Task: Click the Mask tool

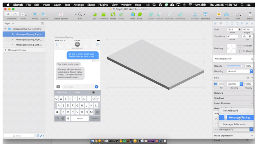Action: tap(133, 14)
